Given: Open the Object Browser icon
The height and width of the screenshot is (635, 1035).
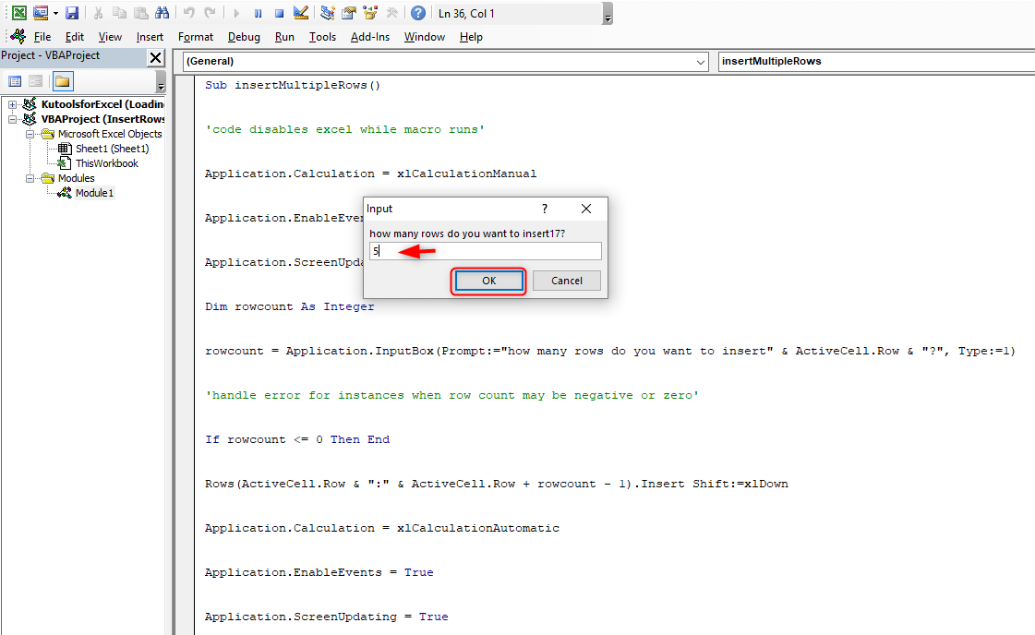Looking at the screenshot, I should pos(371,12).
